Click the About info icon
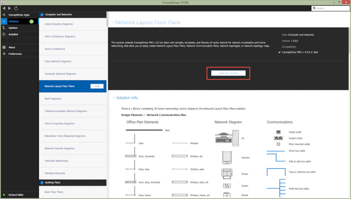 [4, 47]
